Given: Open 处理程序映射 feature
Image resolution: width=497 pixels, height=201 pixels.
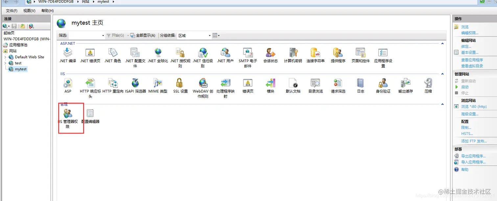Looking at the screenshot, I should pyautogui.click(x=225, y=88).
